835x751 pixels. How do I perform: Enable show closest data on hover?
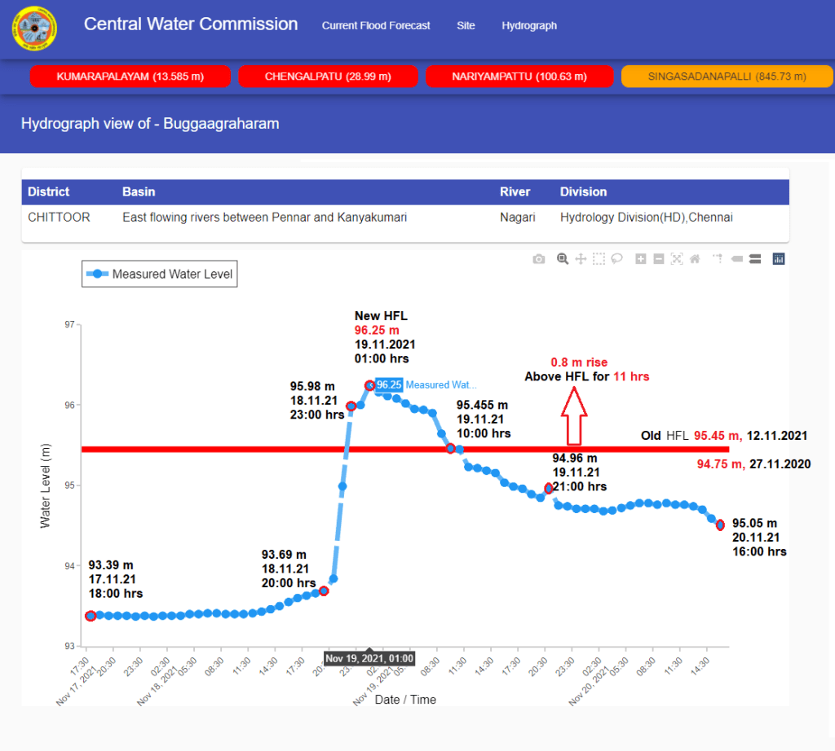click(736, 259)
